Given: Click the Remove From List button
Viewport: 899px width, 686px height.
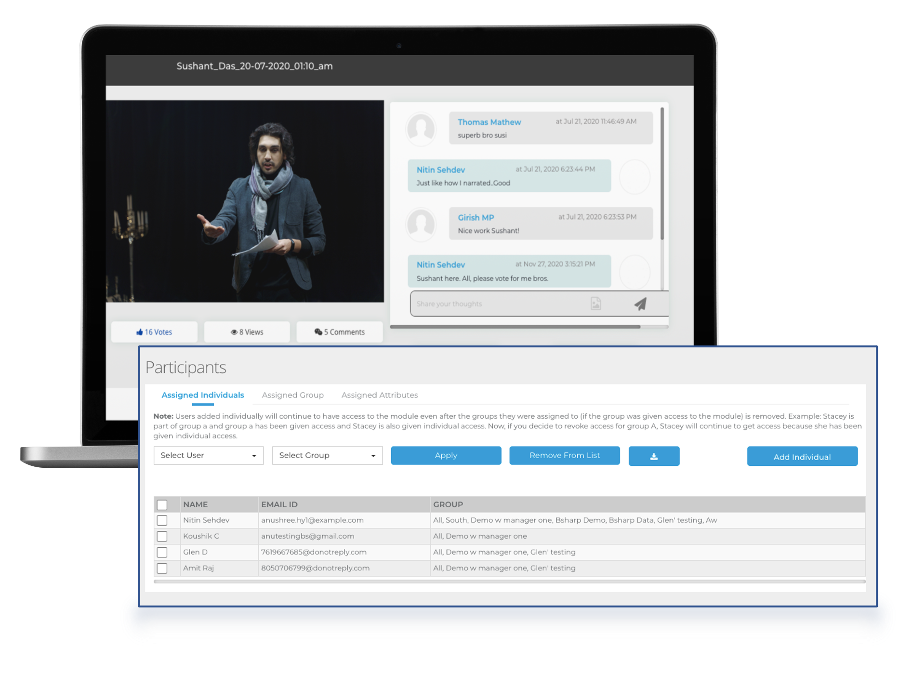Looking at the screenshot, I should [x=564, y=456].
